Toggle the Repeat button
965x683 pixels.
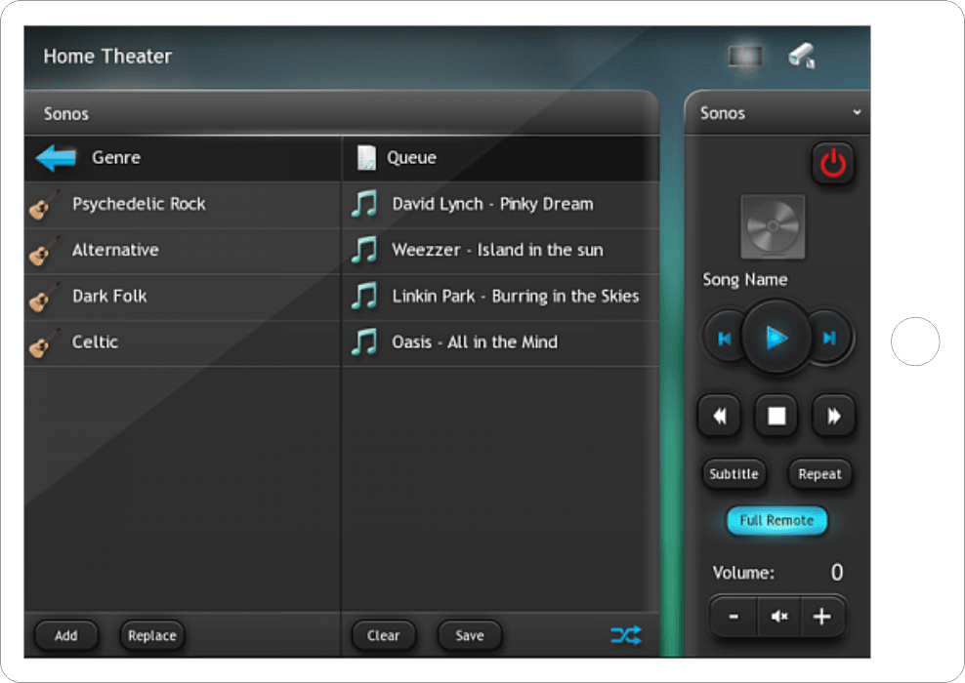click(819, 474)
